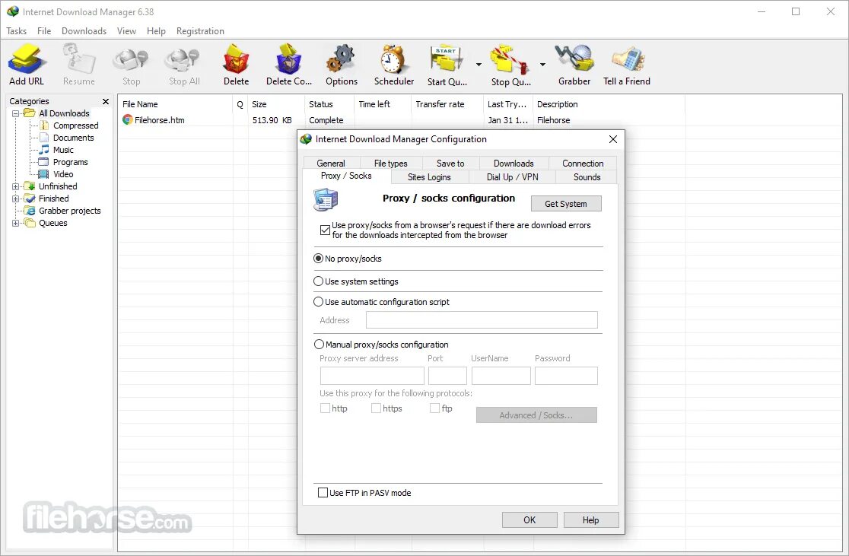Switch to the Dial Up / VPN tab
The image size is (849, 556).
pos(512,177)
